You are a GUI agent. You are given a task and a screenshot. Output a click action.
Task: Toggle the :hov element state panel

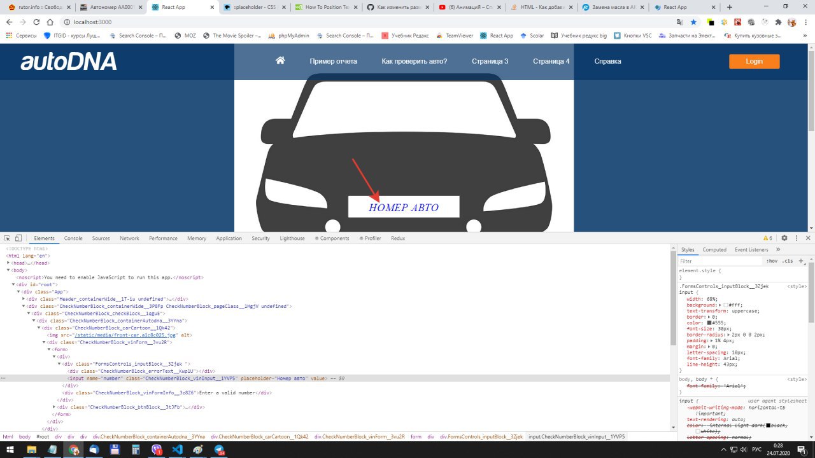[772, 261]
